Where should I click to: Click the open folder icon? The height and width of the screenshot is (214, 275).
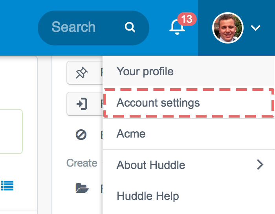coord(82,188)
